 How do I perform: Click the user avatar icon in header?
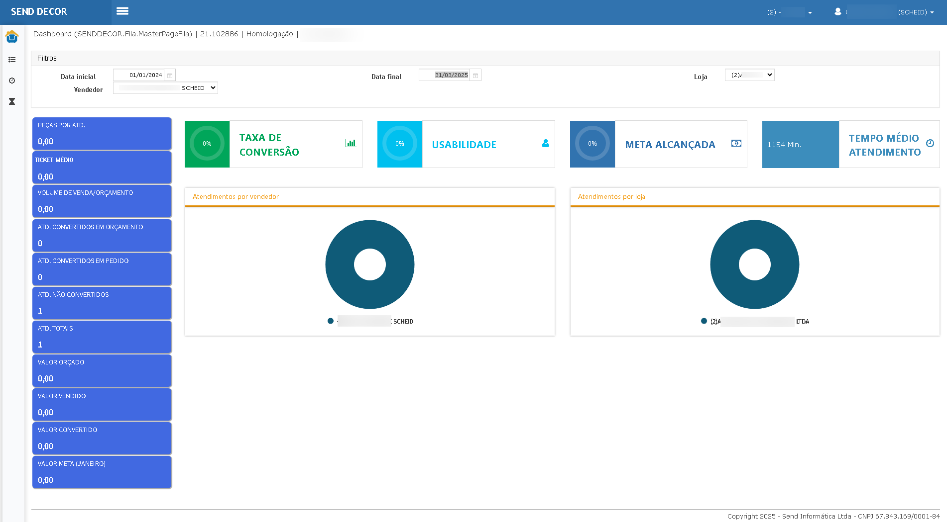[838, 11]
